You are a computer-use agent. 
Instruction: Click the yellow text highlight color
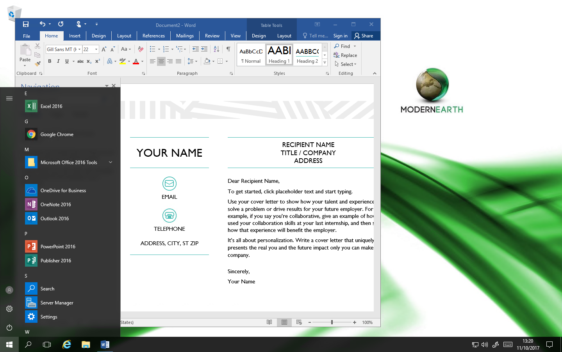pos(123,61)
